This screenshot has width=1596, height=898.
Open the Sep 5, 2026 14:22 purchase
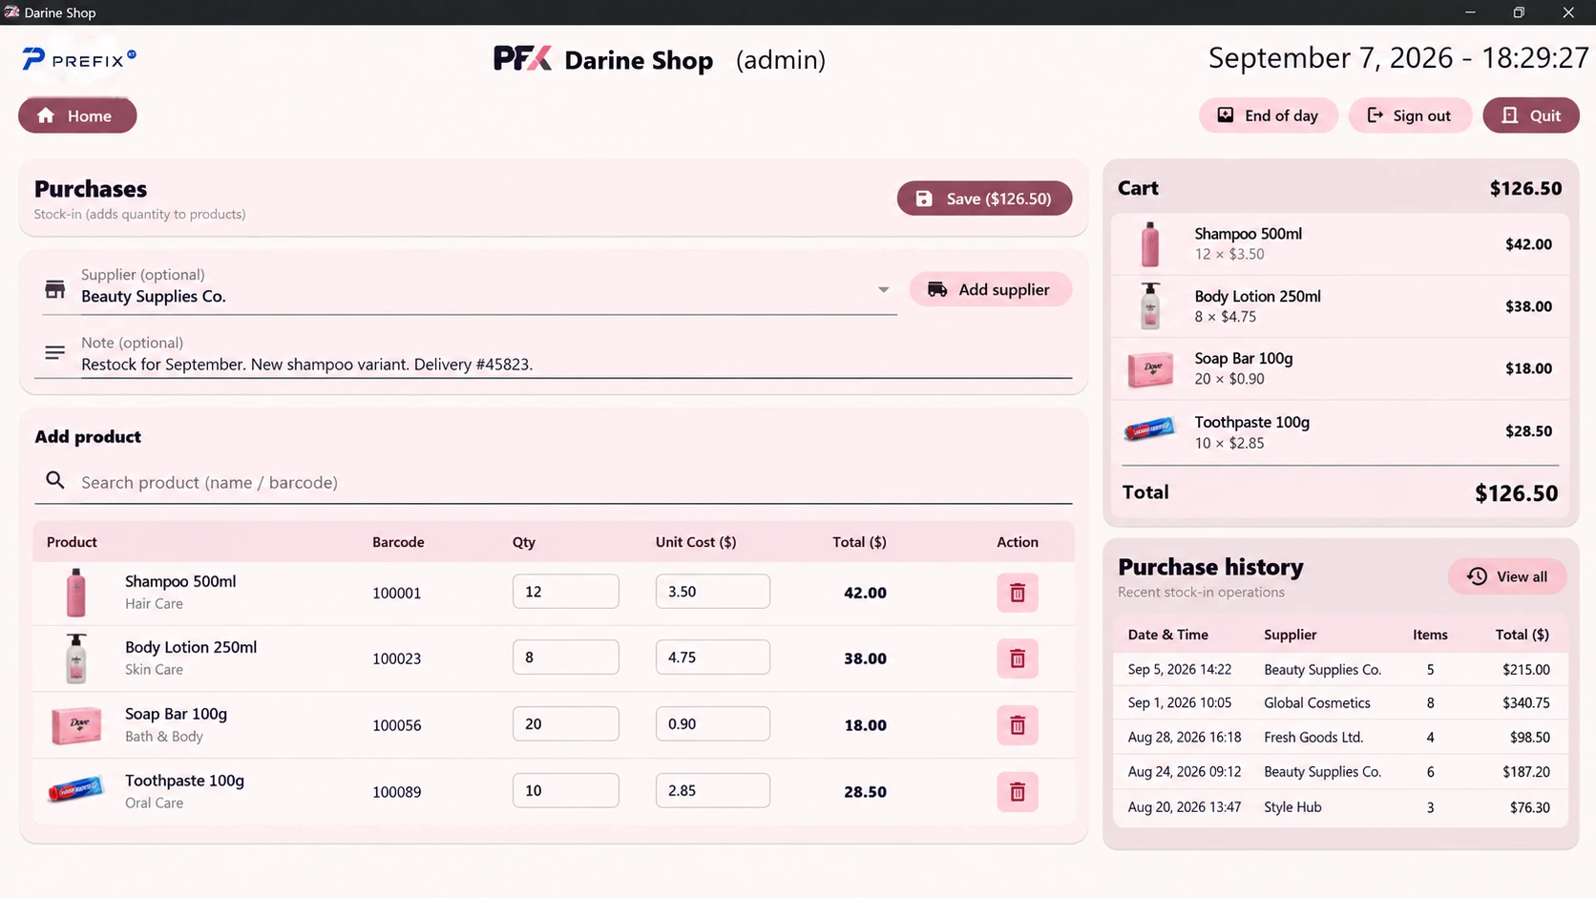(1339, 669)
